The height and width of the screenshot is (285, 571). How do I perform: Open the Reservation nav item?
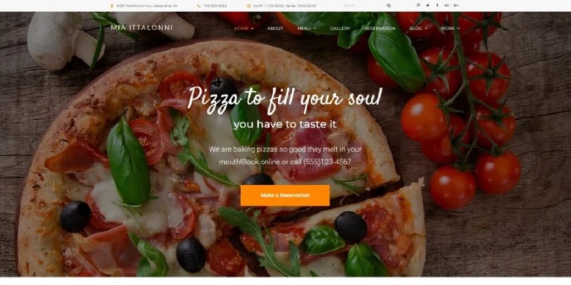380,28
